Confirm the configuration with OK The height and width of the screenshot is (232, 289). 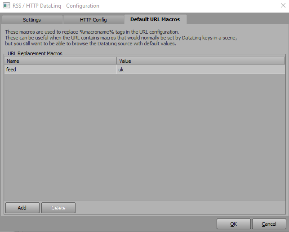[234, 224]
